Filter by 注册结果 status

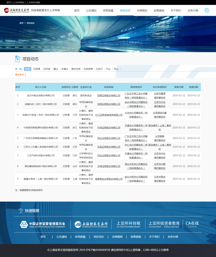click(88, 69)
